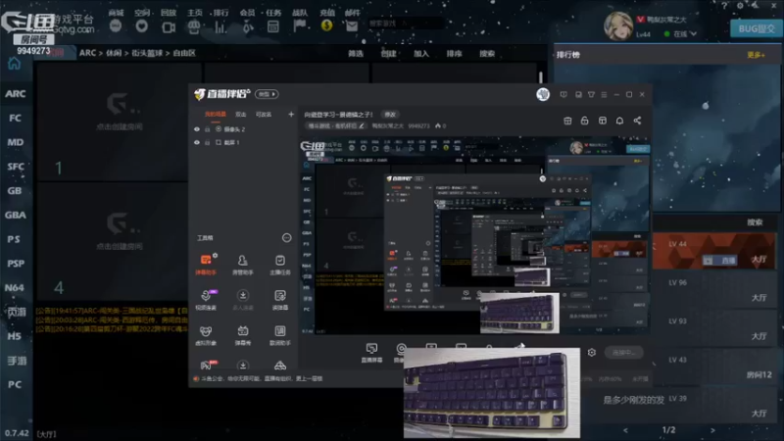
Task: Click empty room slot 1
Action: tap(119, 122)
